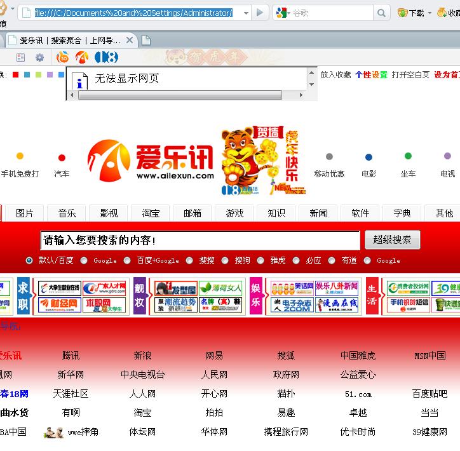Select the teal color theme swatch
The height and width of the screenshot is (451, 460).
click(27, 75)
